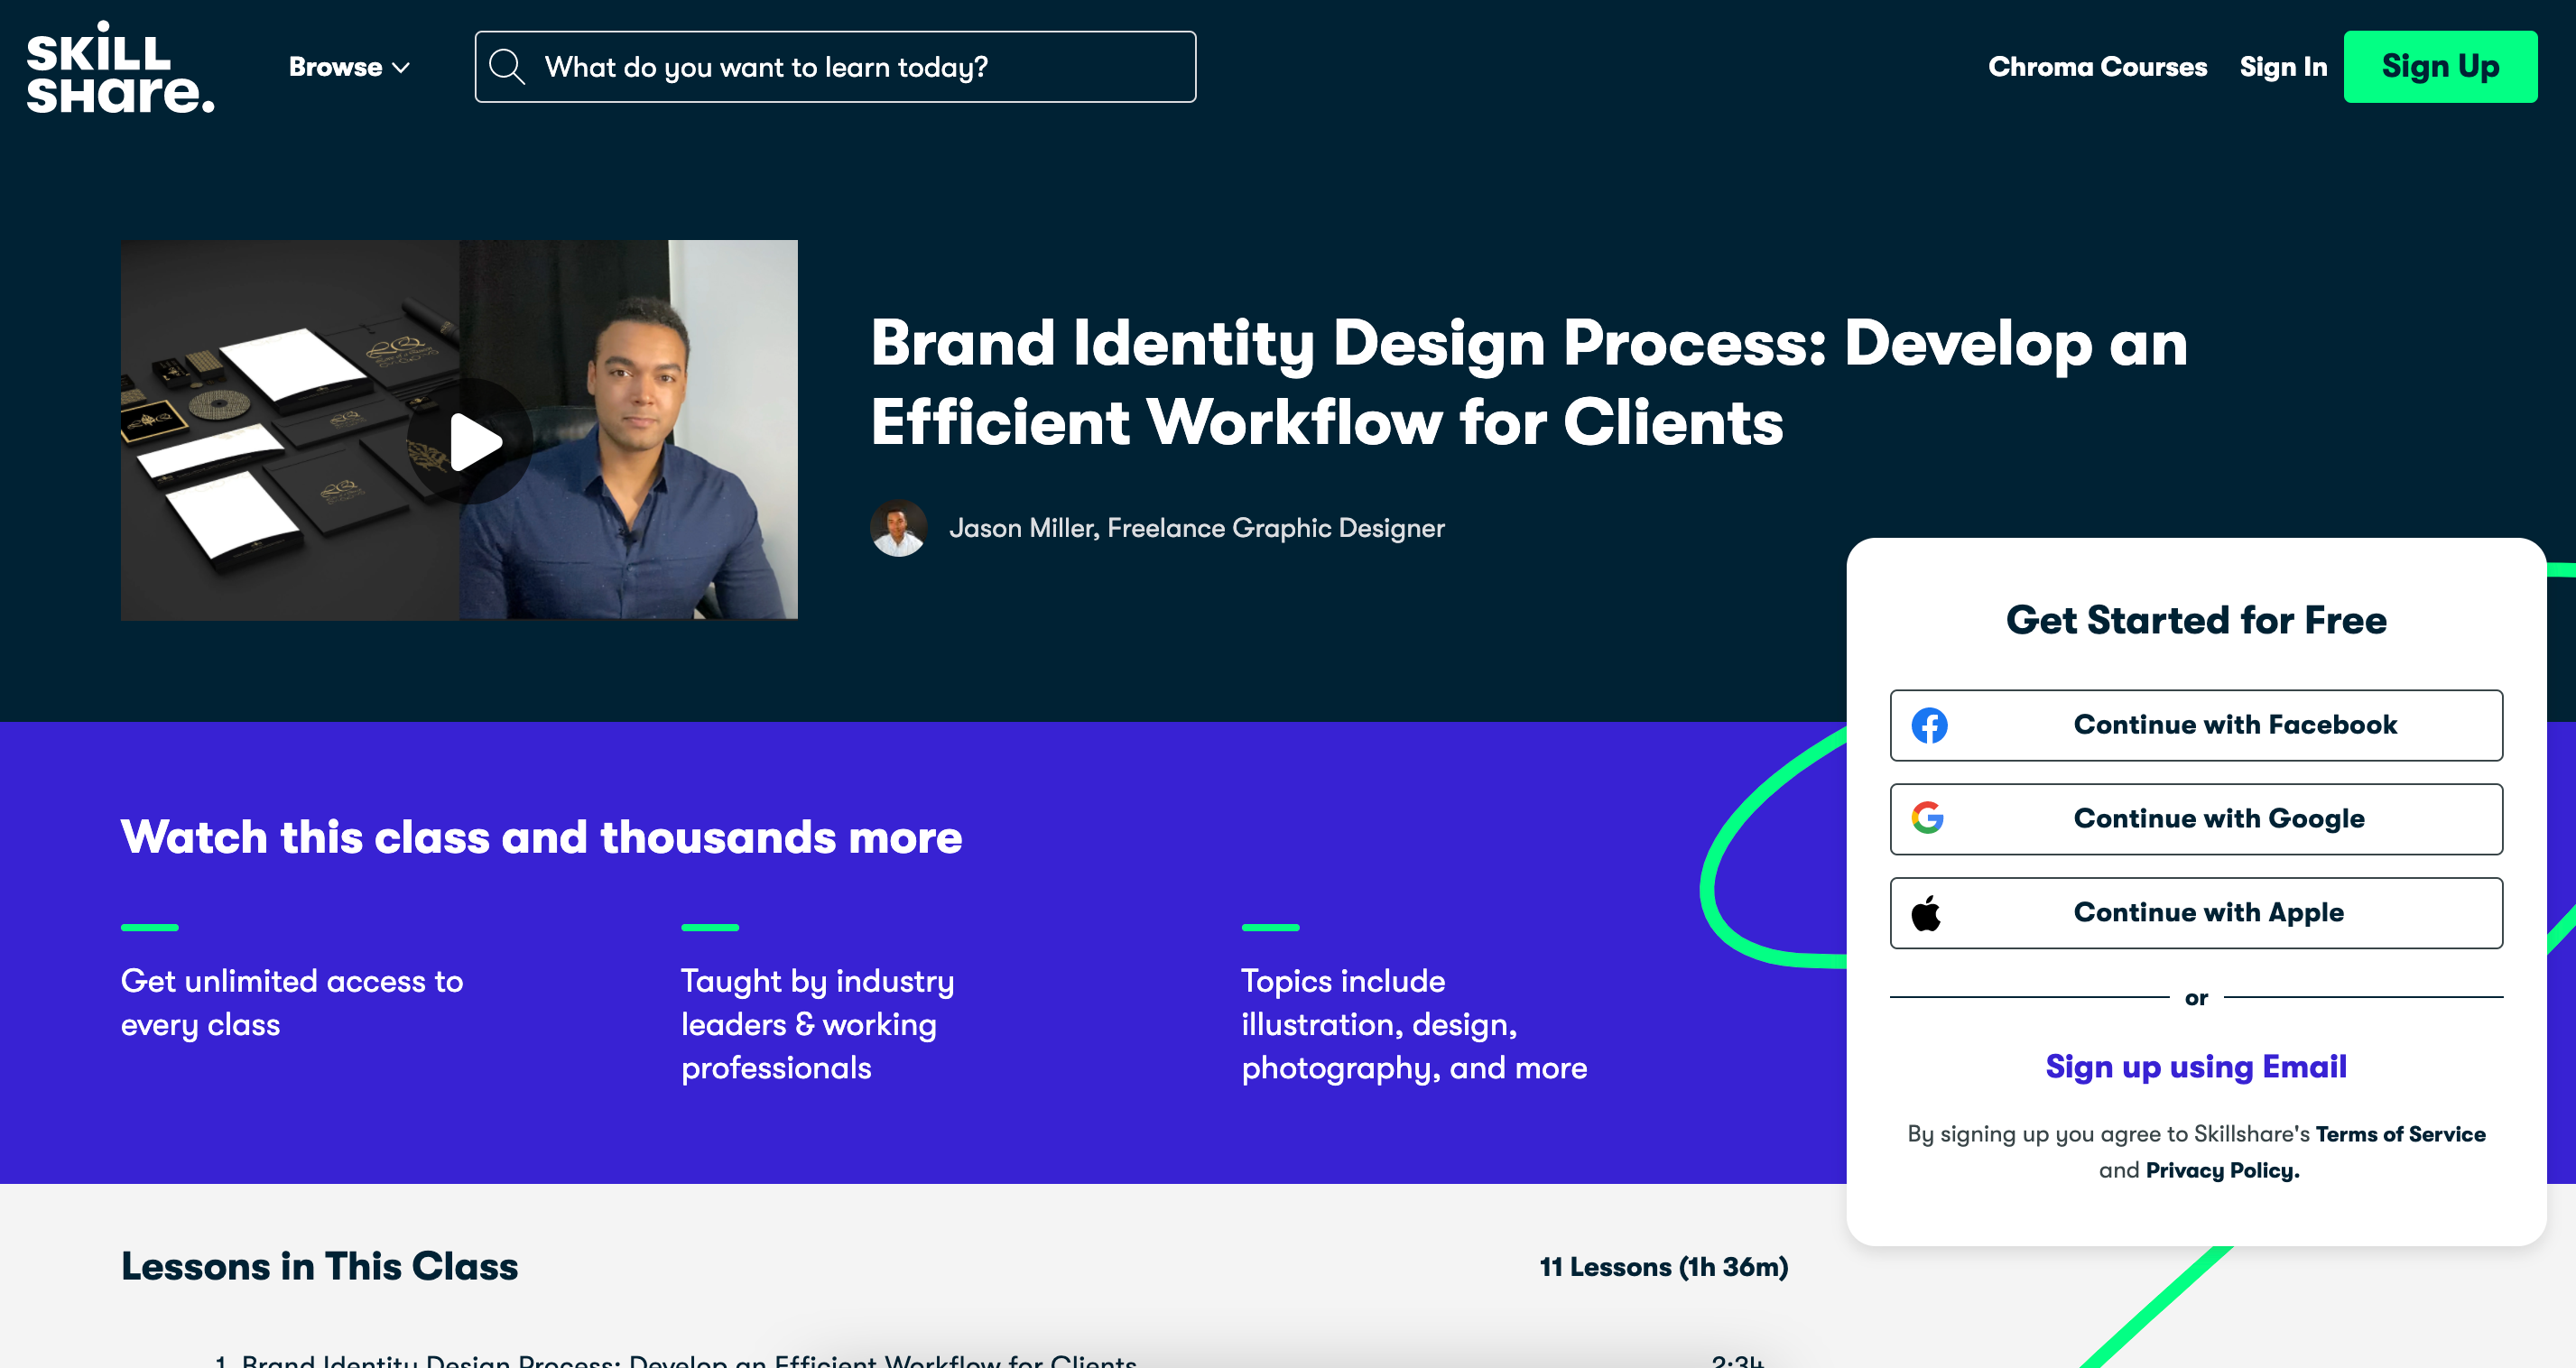The height and width of the screenshot is (1368, 2576).
Task: Click the Facebook logo icon
Action: 1929,725
